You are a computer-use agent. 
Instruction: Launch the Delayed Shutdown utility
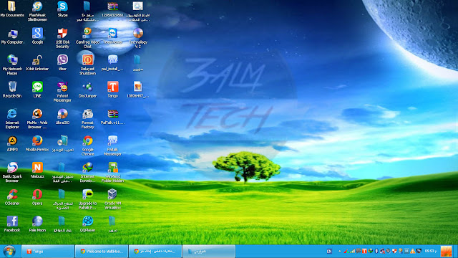pyautogui.click(x=87, y=65)
